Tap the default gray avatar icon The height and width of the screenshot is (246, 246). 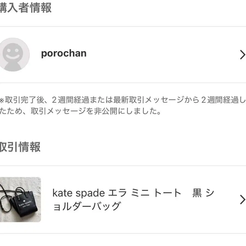(x=14, y=54)
